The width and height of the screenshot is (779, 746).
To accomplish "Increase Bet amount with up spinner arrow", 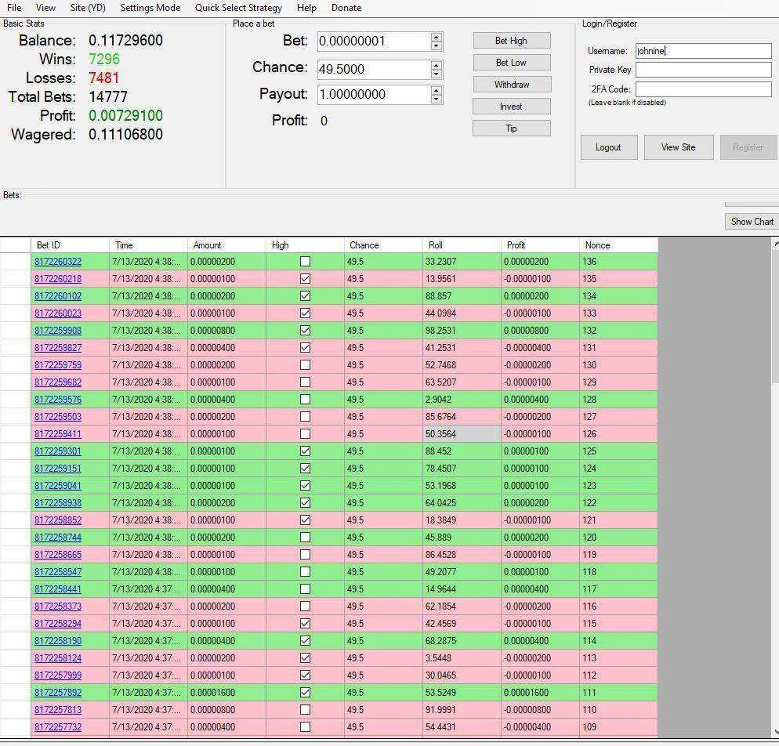I will (437, 37).
